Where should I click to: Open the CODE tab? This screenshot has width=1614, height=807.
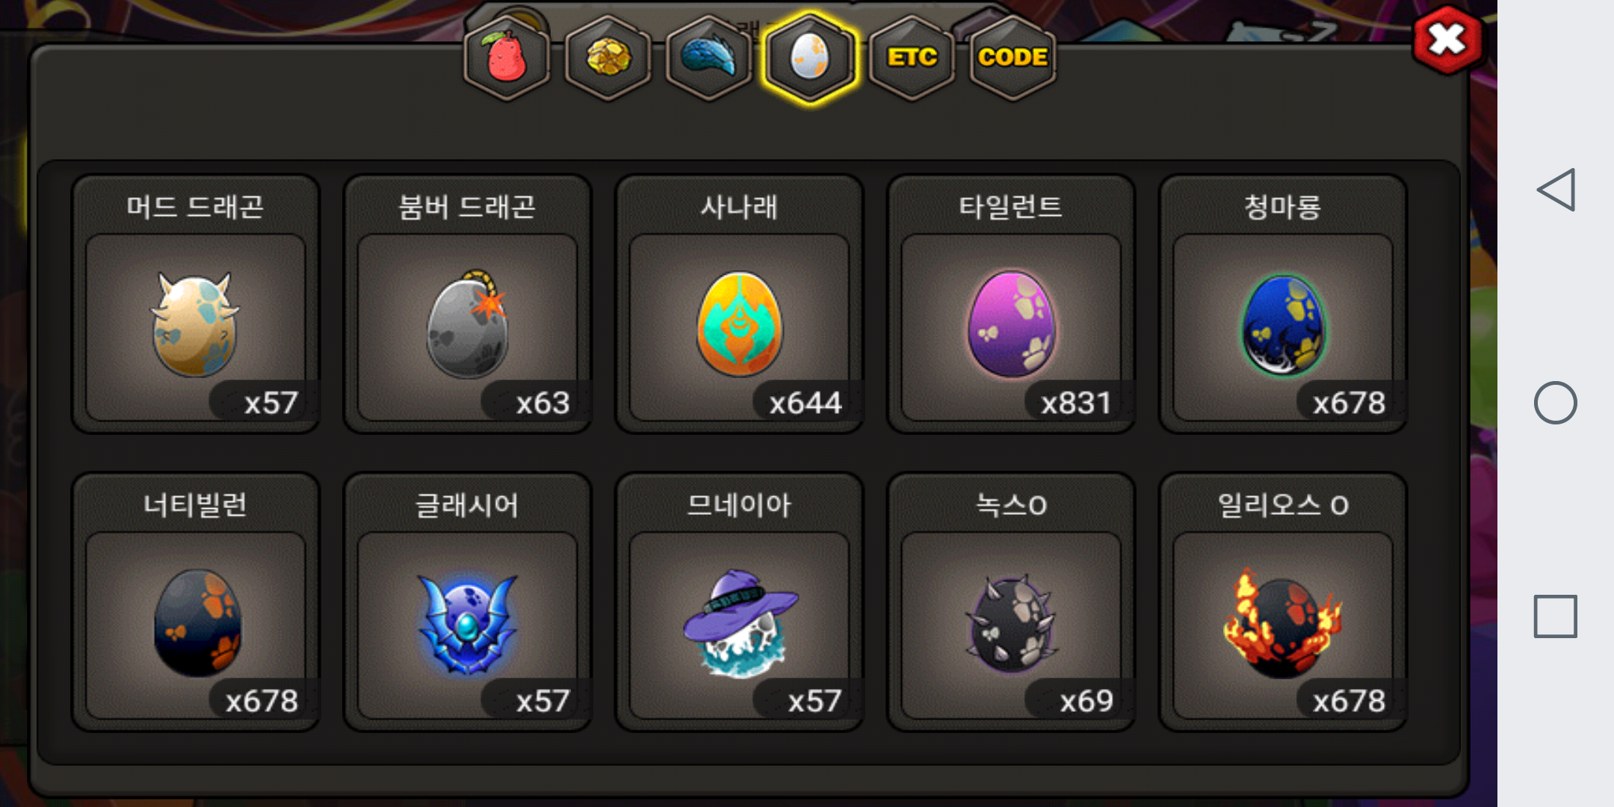point(1012,58)
